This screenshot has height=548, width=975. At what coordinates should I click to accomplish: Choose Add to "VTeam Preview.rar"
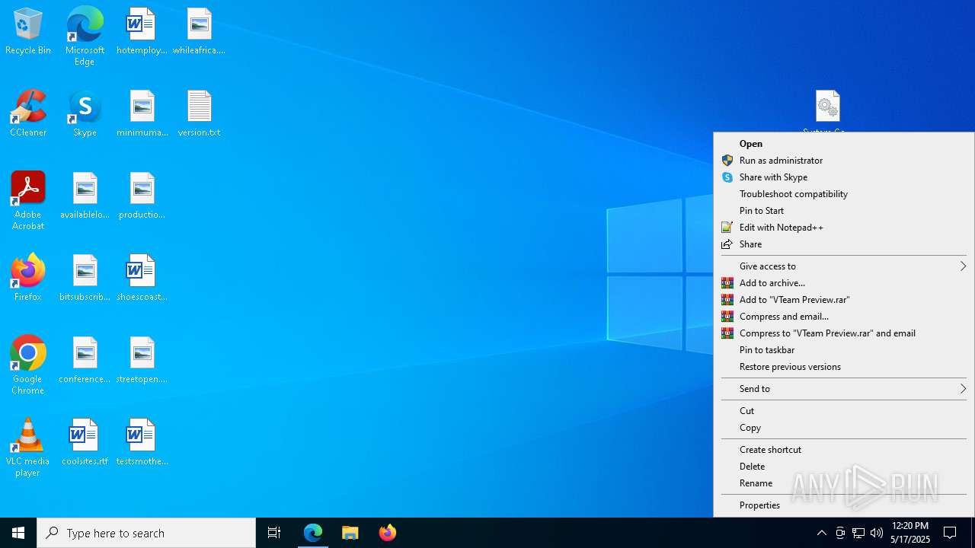[x=844, y=300]
